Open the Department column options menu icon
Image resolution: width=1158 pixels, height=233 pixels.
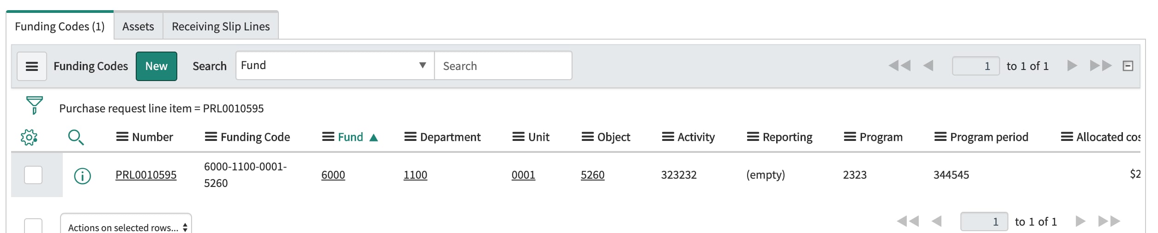(x=410, y=137)
